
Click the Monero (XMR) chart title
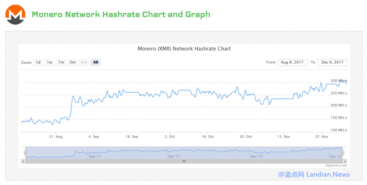(184, 48)
